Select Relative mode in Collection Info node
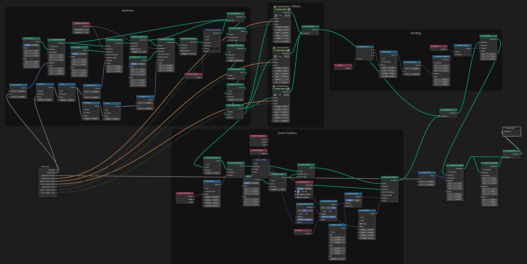527x264 pixels. click(x=308, y=189)
